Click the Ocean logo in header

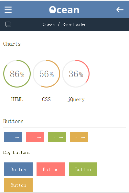click(64, 10)
